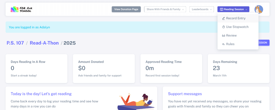This screenshot has height=110, width=275.
Task: Go to P.S. 107 breadcrumb link
Action: tap(15, 43)
